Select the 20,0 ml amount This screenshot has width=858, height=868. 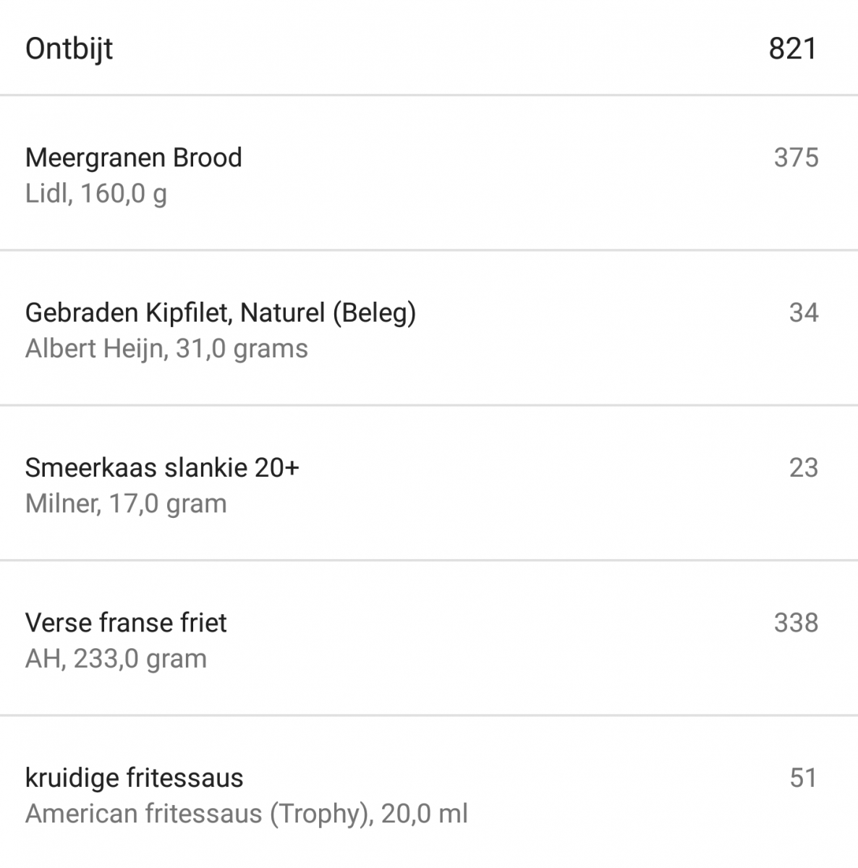click(x=425, y=814)
